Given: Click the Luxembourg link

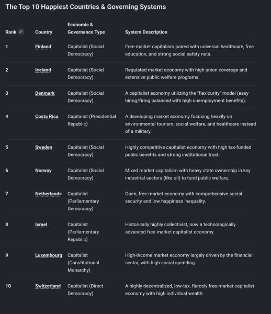Looking at the screenshot, I should tap(49, 255).
